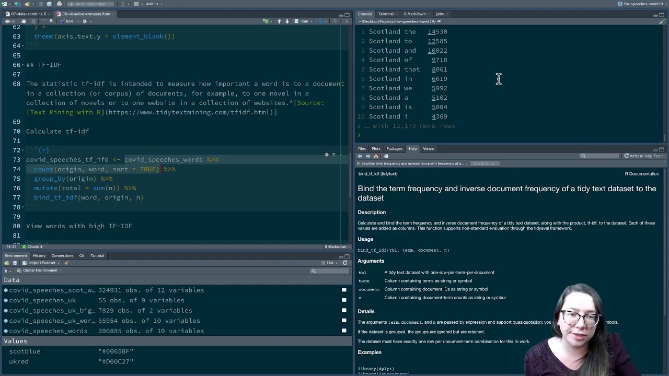The image size is (669, 376).
Task: Go to the previous chunk using the up arrow
Action: 279,21
